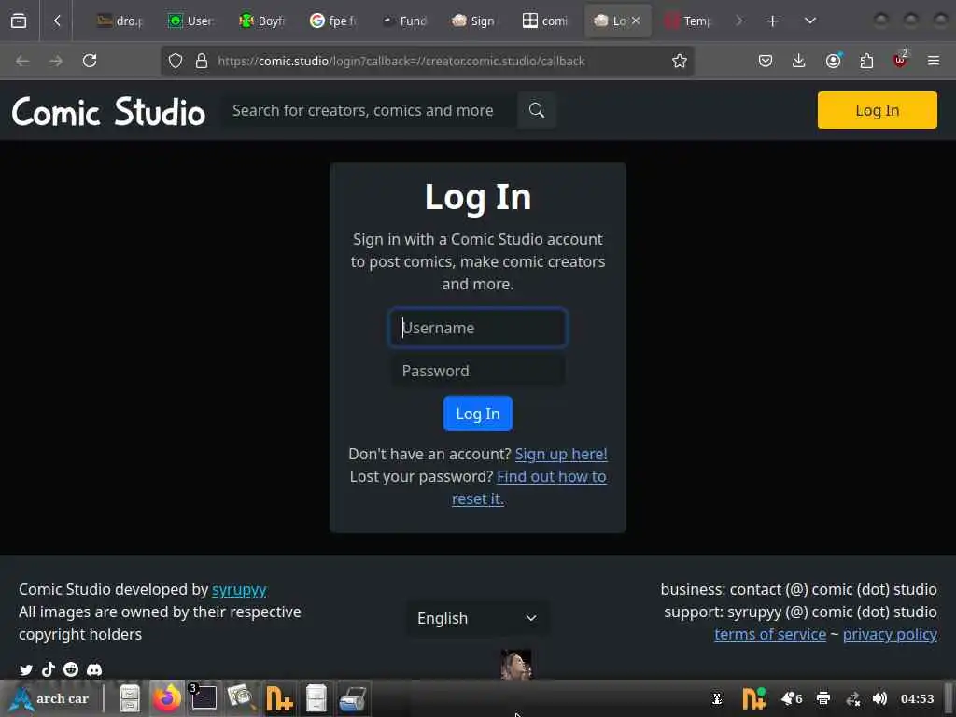
Task: Click the 04:53 taskbar clock
Action: (917, 698)
